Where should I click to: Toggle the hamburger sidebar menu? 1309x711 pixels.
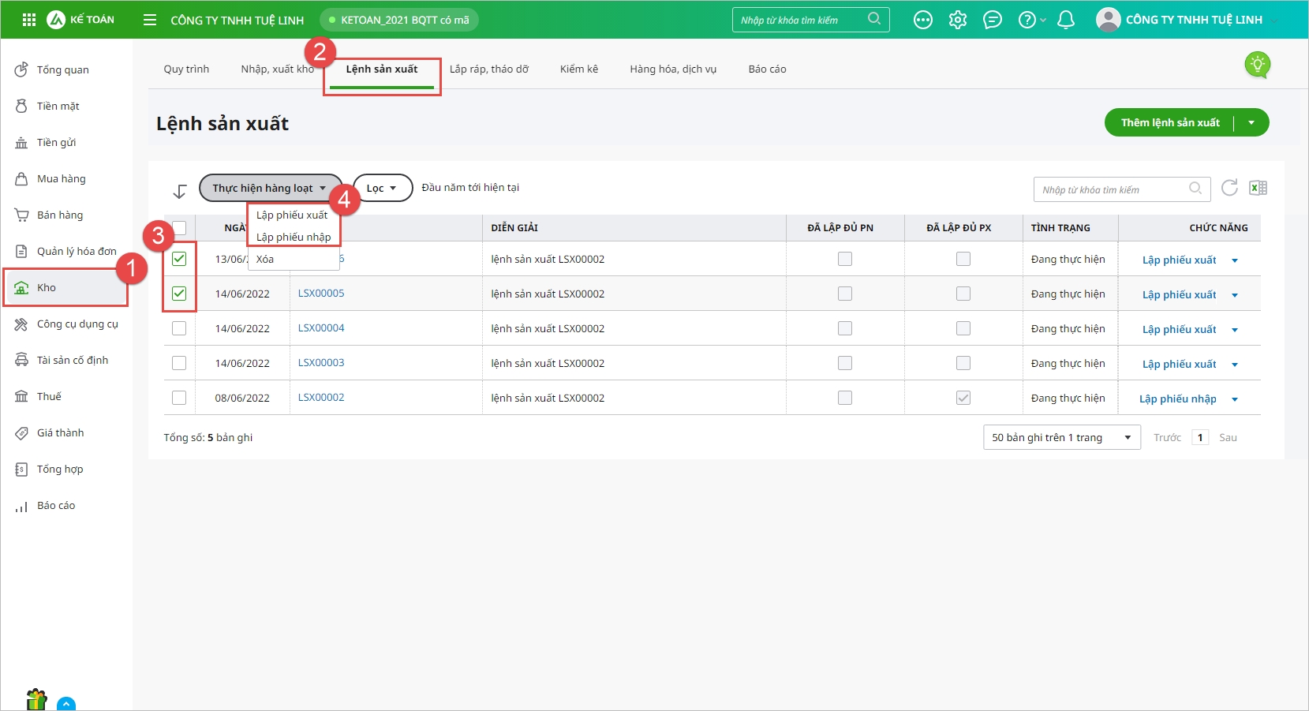pyautogui.click(x=150, y=20)
